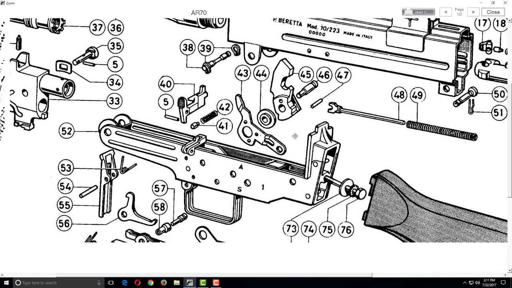Click the PRINT IT button
This screenshot has width=512, height=288.
pos(418,12)
